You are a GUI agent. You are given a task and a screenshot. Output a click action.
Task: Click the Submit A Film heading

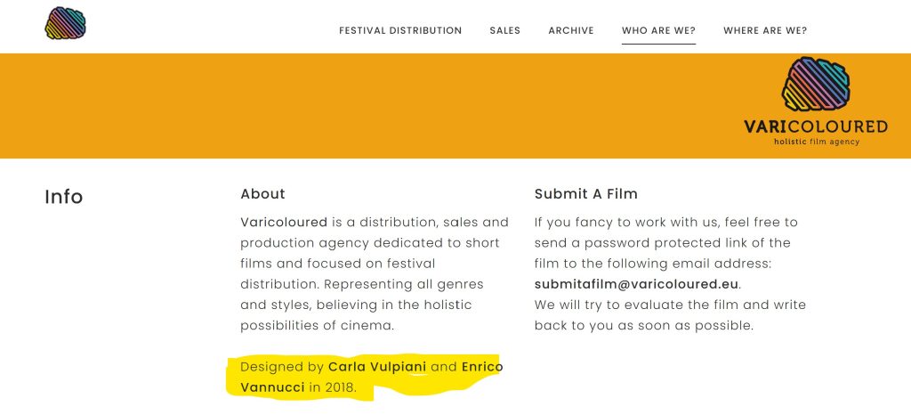585,194
